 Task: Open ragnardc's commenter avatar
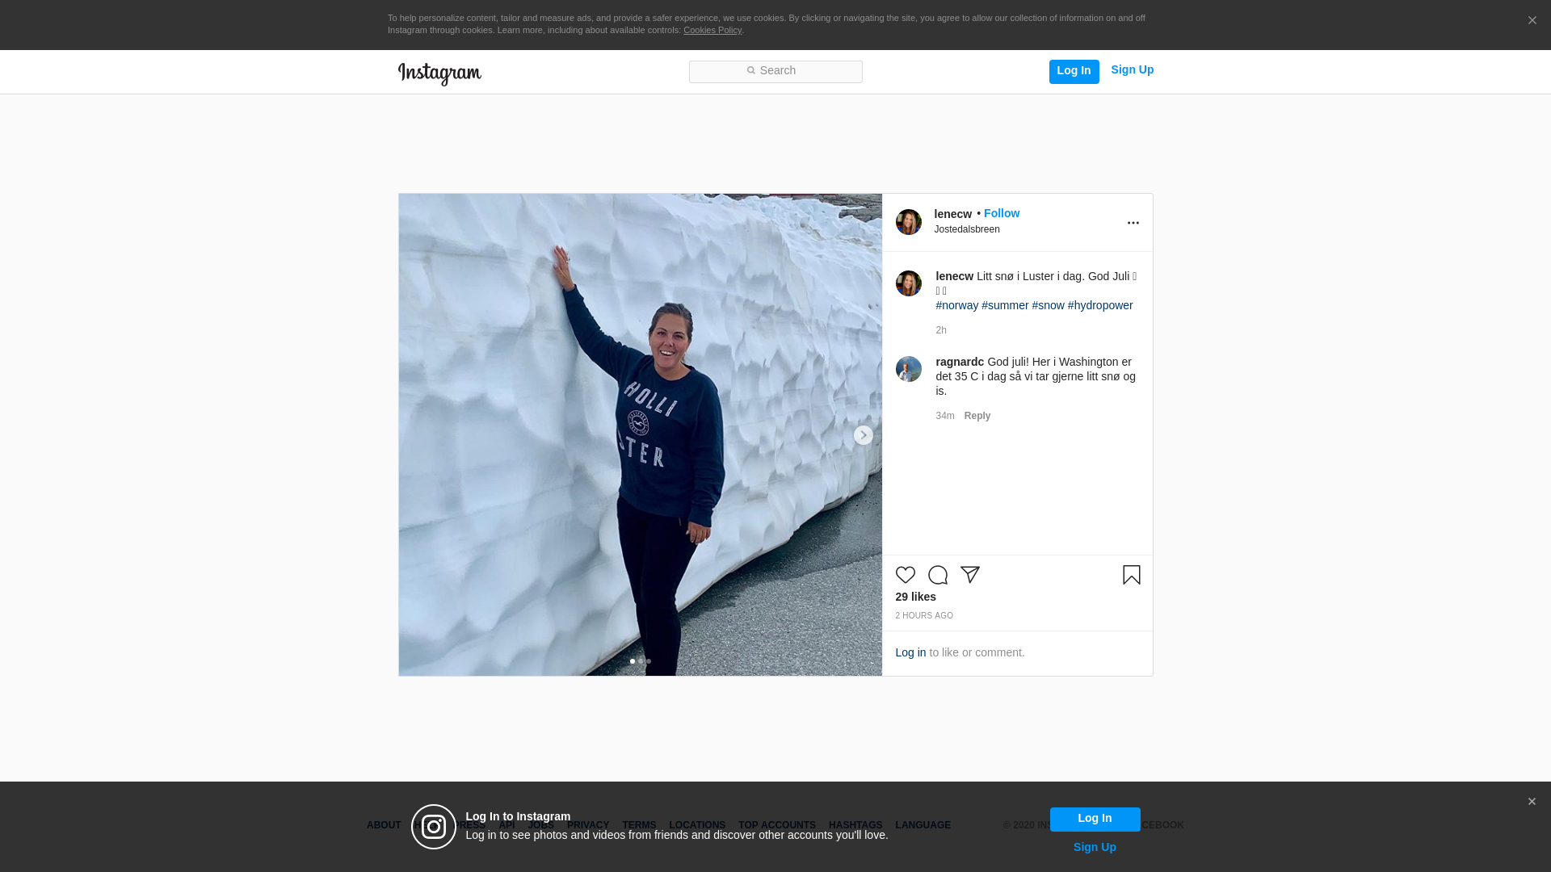[x=908, y=369]
